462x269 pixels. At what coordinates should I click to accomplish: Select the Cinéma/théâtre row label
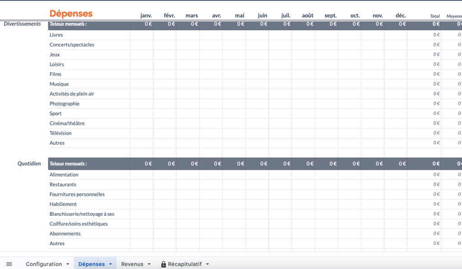click(67, 123)
